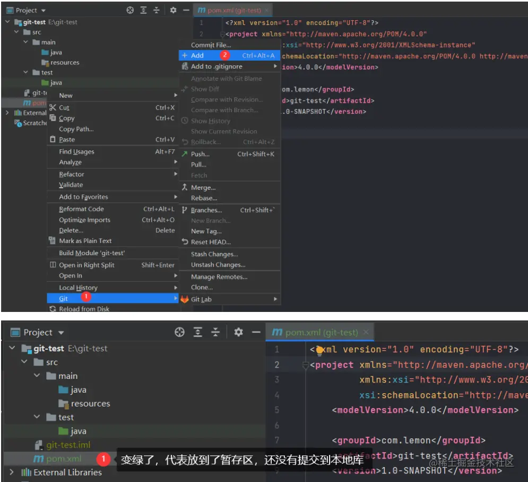
Task: Open Add to .gitignore submenu
Action: click(230, 66)
